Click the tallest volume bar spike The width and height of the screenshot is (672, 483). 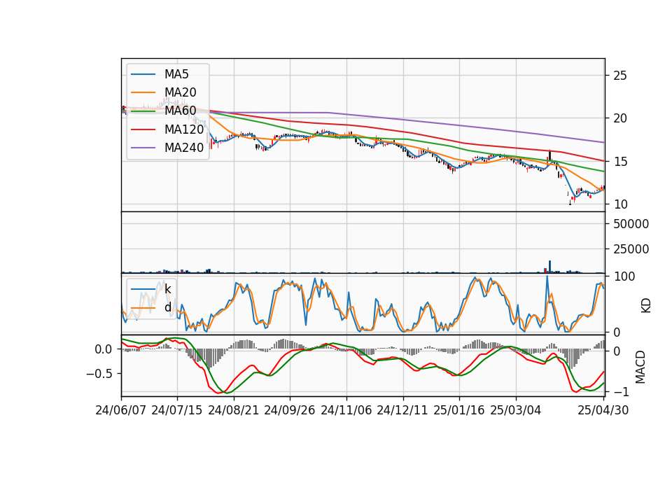[x=550, y=267]
